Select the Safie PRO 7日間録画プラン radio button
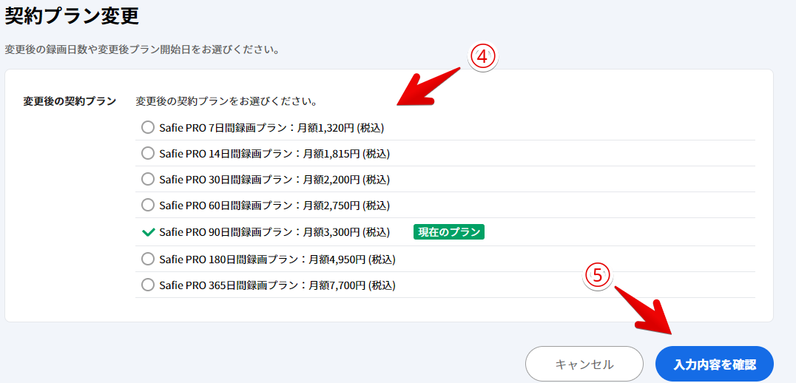This screenshot has width=796, height=383. click(x=148, y=127)
